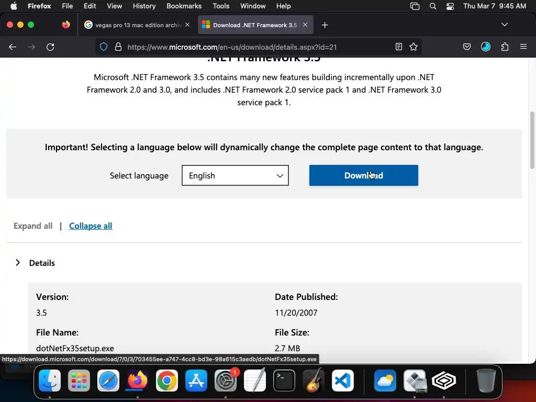Click Stage Manager menu bar icon
Screen dimensions: 536x402
point(415,6)
